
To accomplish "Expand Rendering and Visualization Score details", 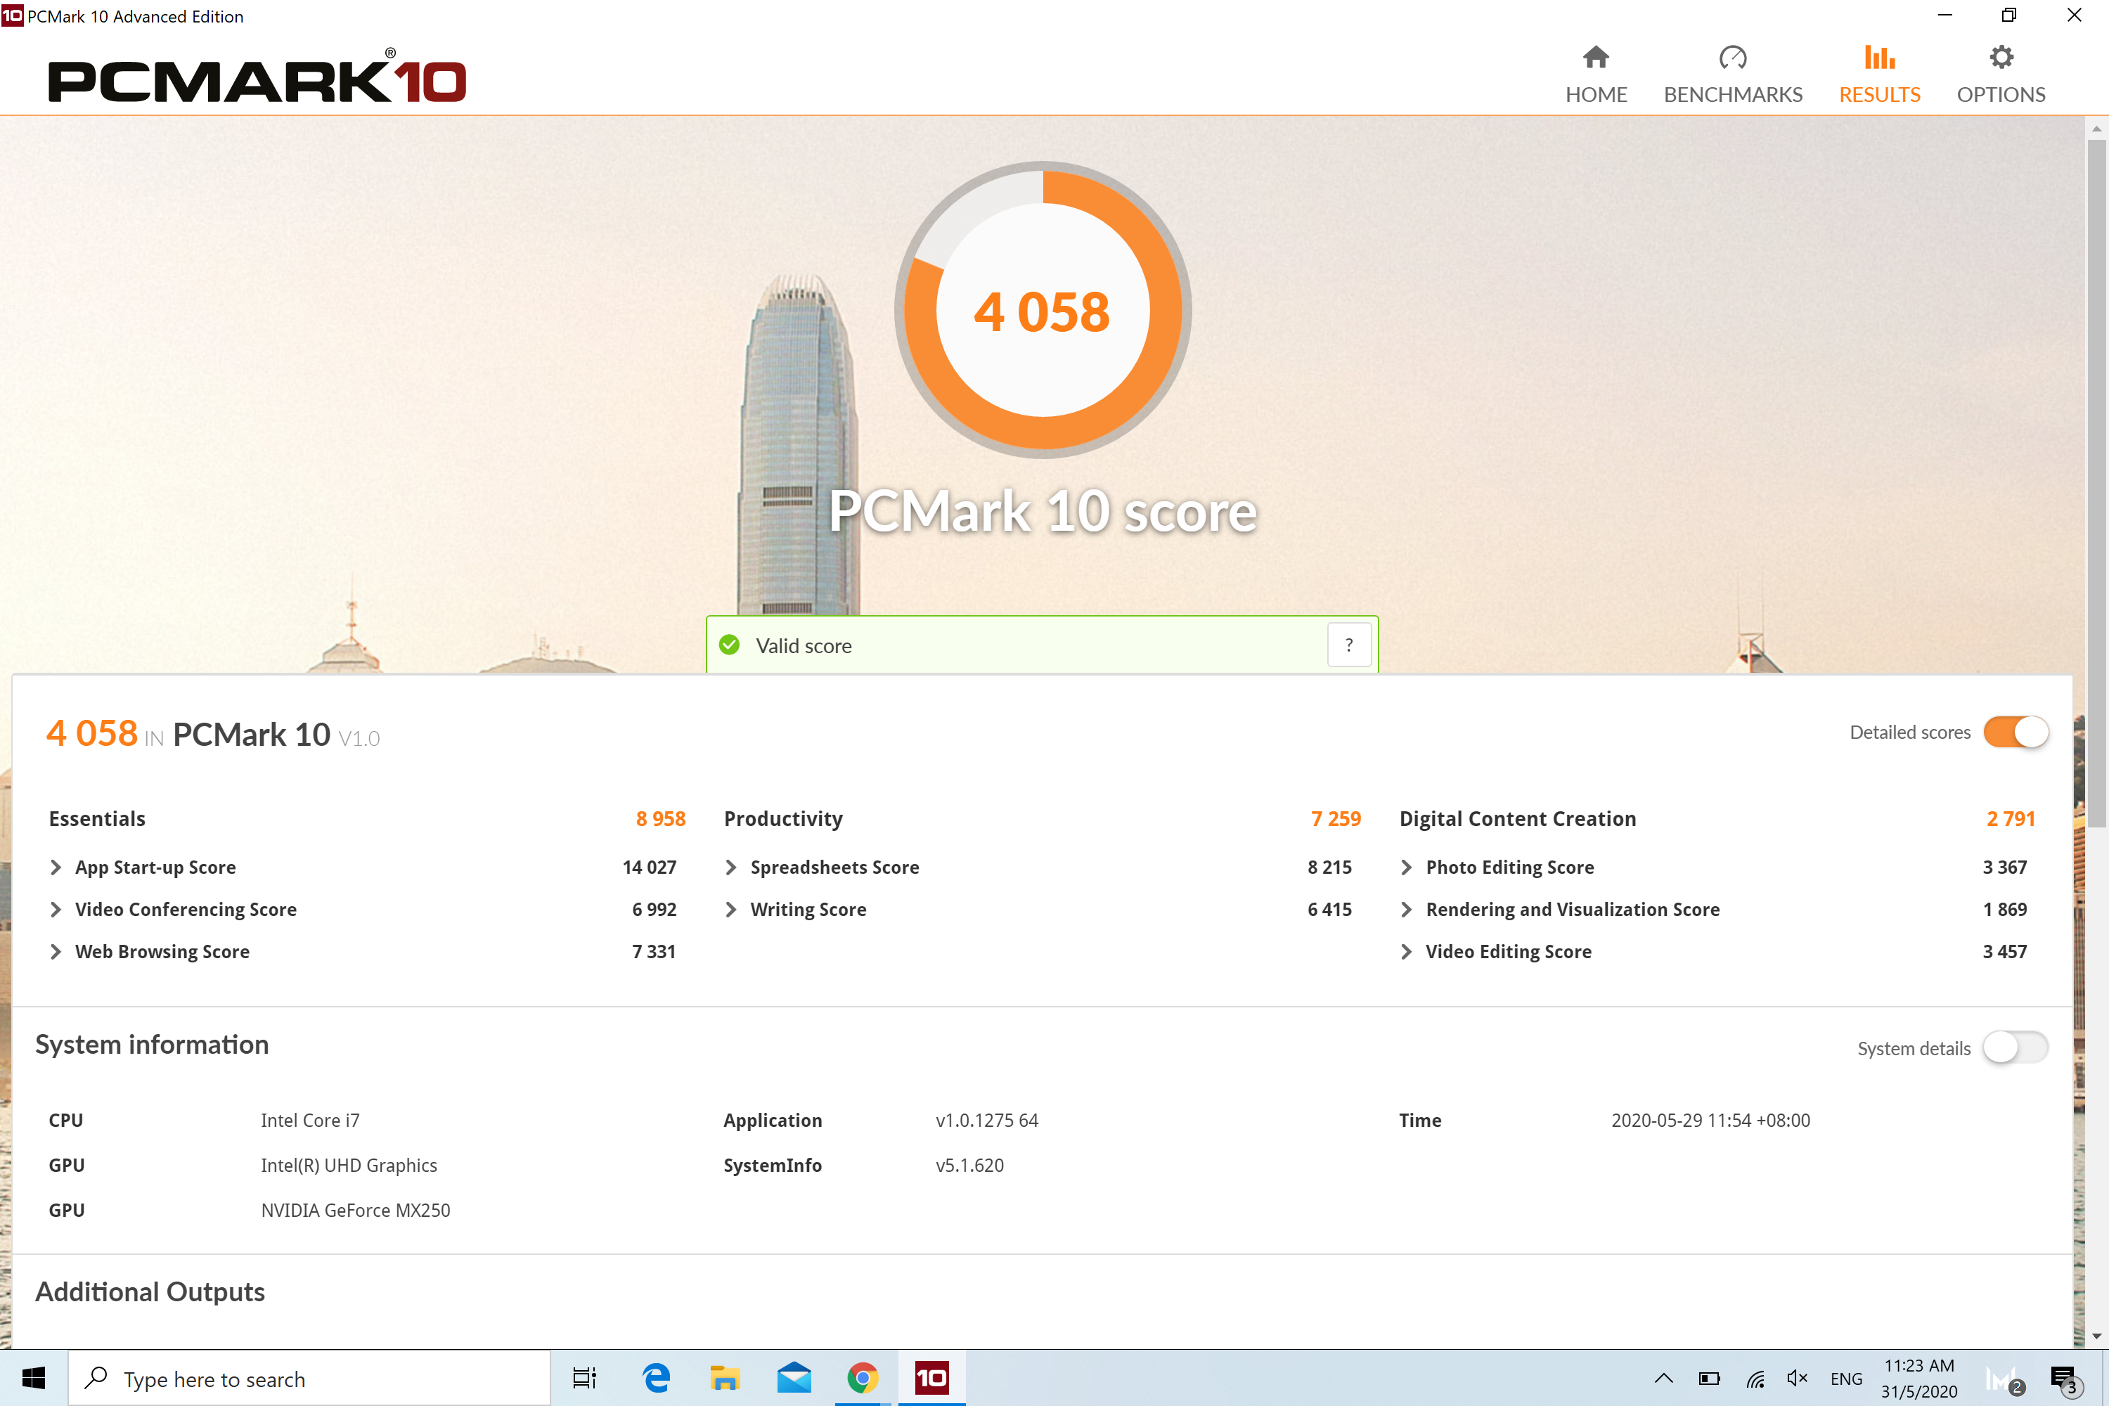I will point(1406,909).
